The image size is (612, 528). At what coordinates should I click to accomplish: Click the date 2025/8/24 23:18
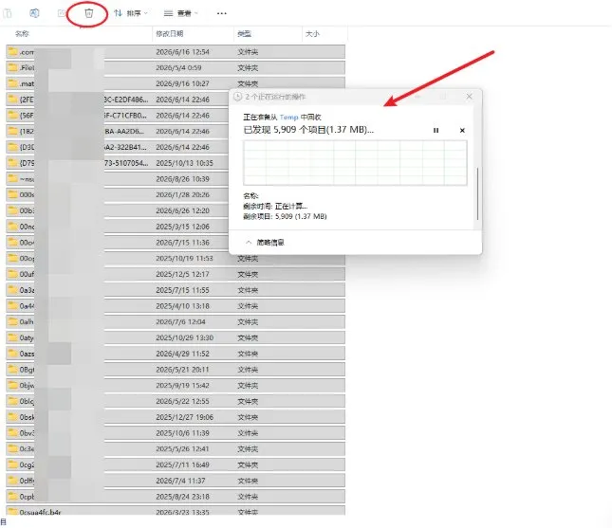click(183, 497)
